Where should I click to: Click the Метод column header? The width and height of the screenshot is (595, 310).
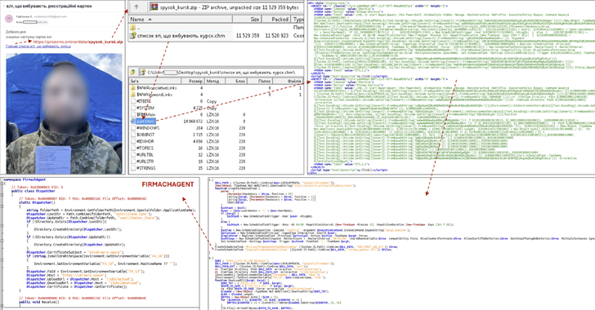coord(215,81)
